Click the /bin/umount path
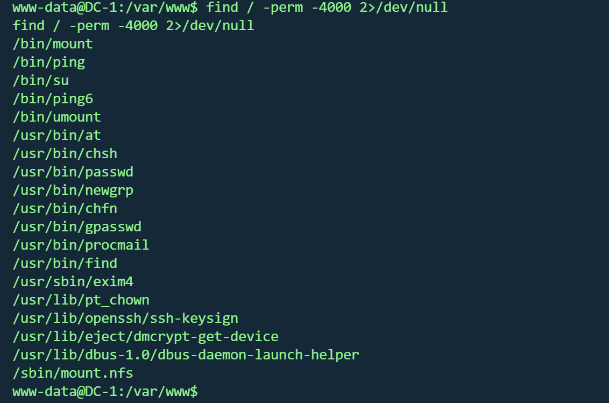This screenshot has height=403, width=609. click(x=57, y=117)
